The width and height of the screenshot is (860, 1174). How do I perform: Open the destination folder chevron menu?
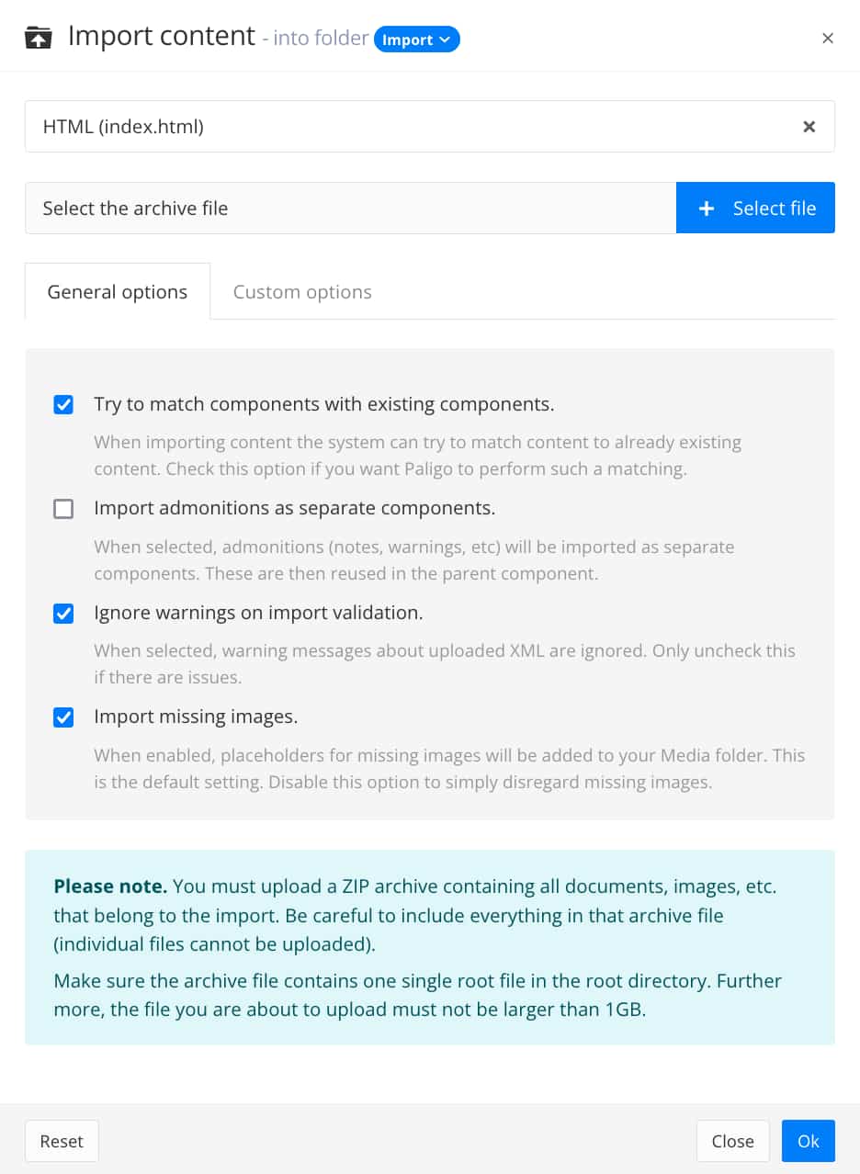(444, 40)
